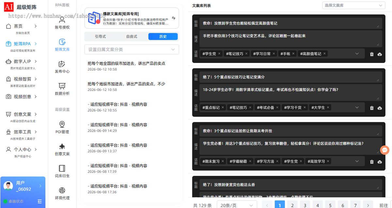Delete copy entry tagged #学生党 #笔记技巧
The image size is (392, 208).
click(x=372, y=54)
